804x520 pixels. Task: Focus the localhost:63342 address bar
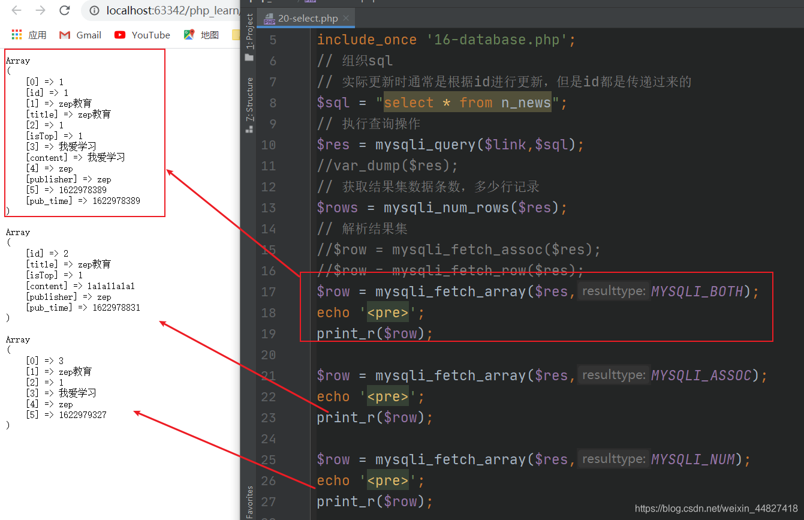[172, 10]
